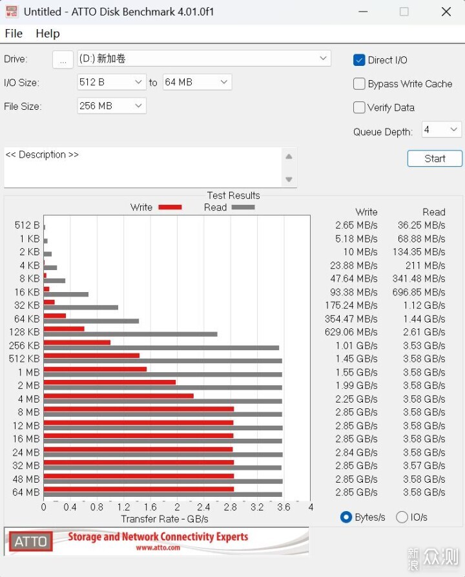Screen dimensions: 465x577
Task: Click the Read column header
Action: tap(434, 212)
